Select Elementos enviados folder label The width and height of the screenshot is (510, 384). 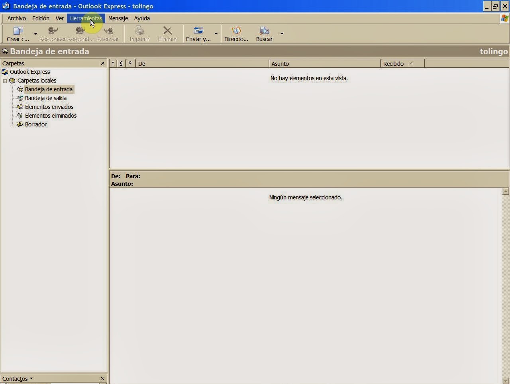coord(49,107)
